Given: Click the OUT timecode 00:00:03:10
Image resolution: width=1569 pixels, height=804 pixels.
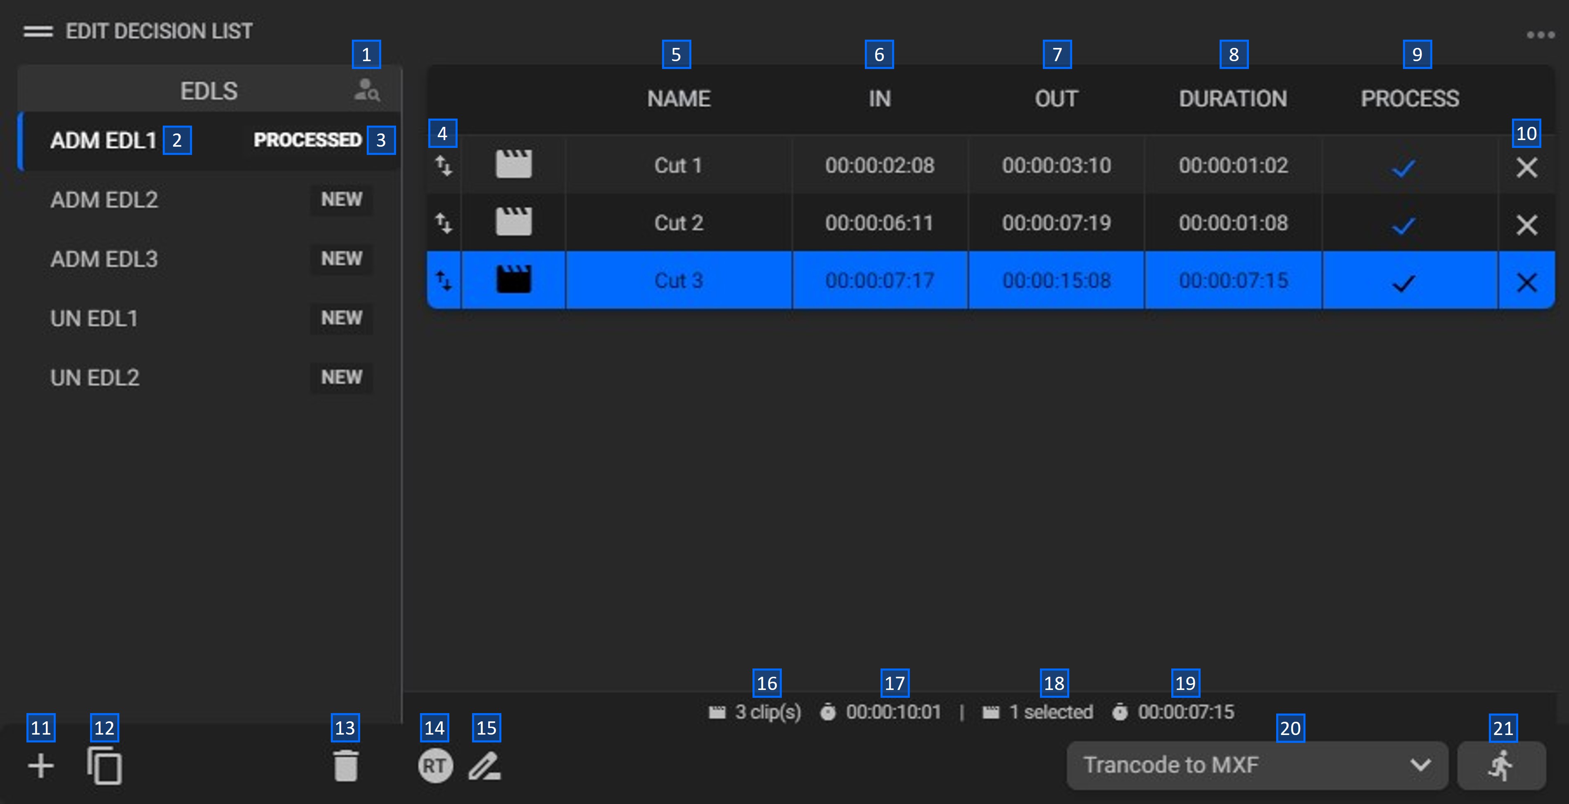Looking at the screenshot, I should 1056,165.
